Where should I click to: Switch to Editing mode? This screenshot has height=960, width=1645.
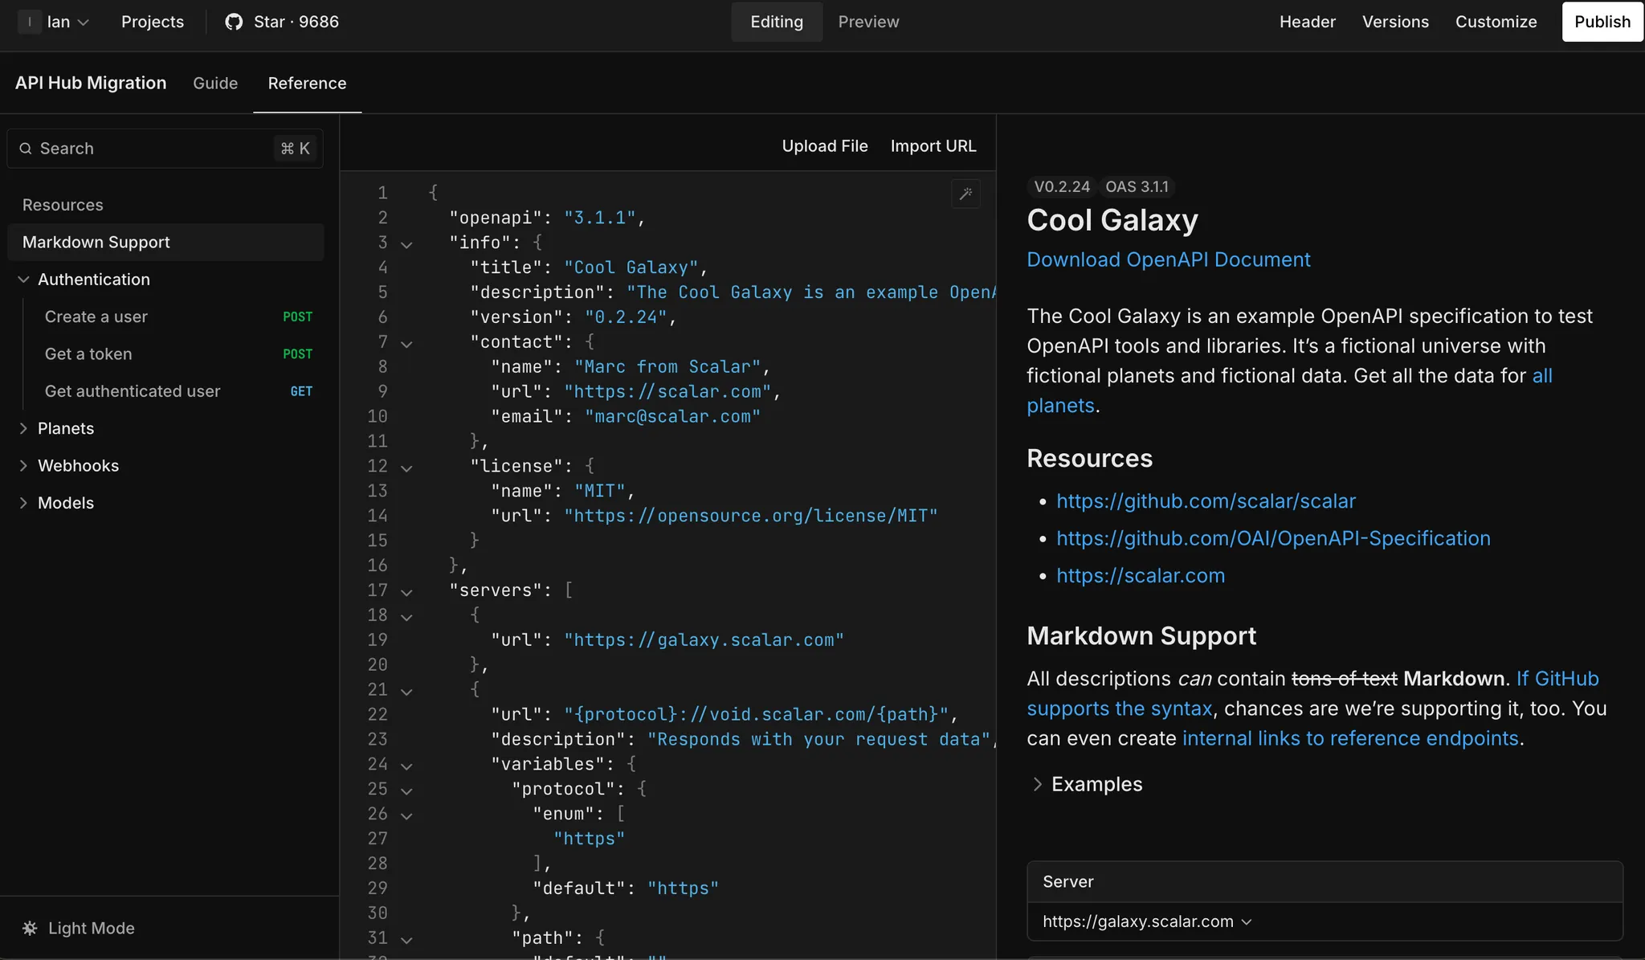[x=776, y=22]
